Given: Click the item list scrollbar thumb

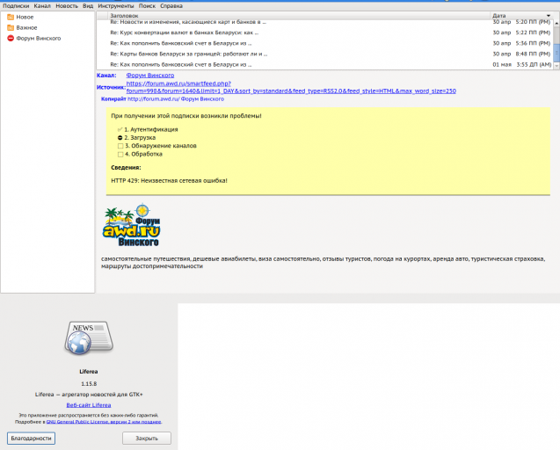Looking at the screenshot, I should pyautogui.click(x=556, y=53).
